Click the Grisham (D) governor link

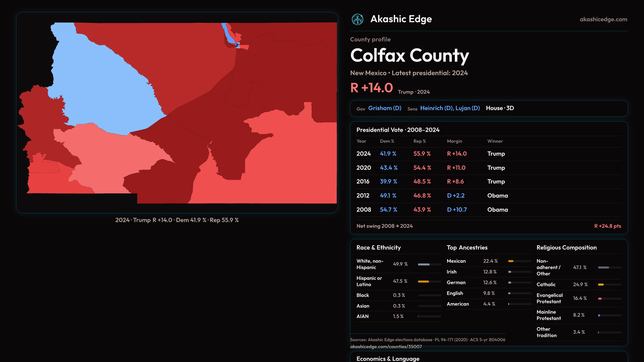(x=384, y=108)
